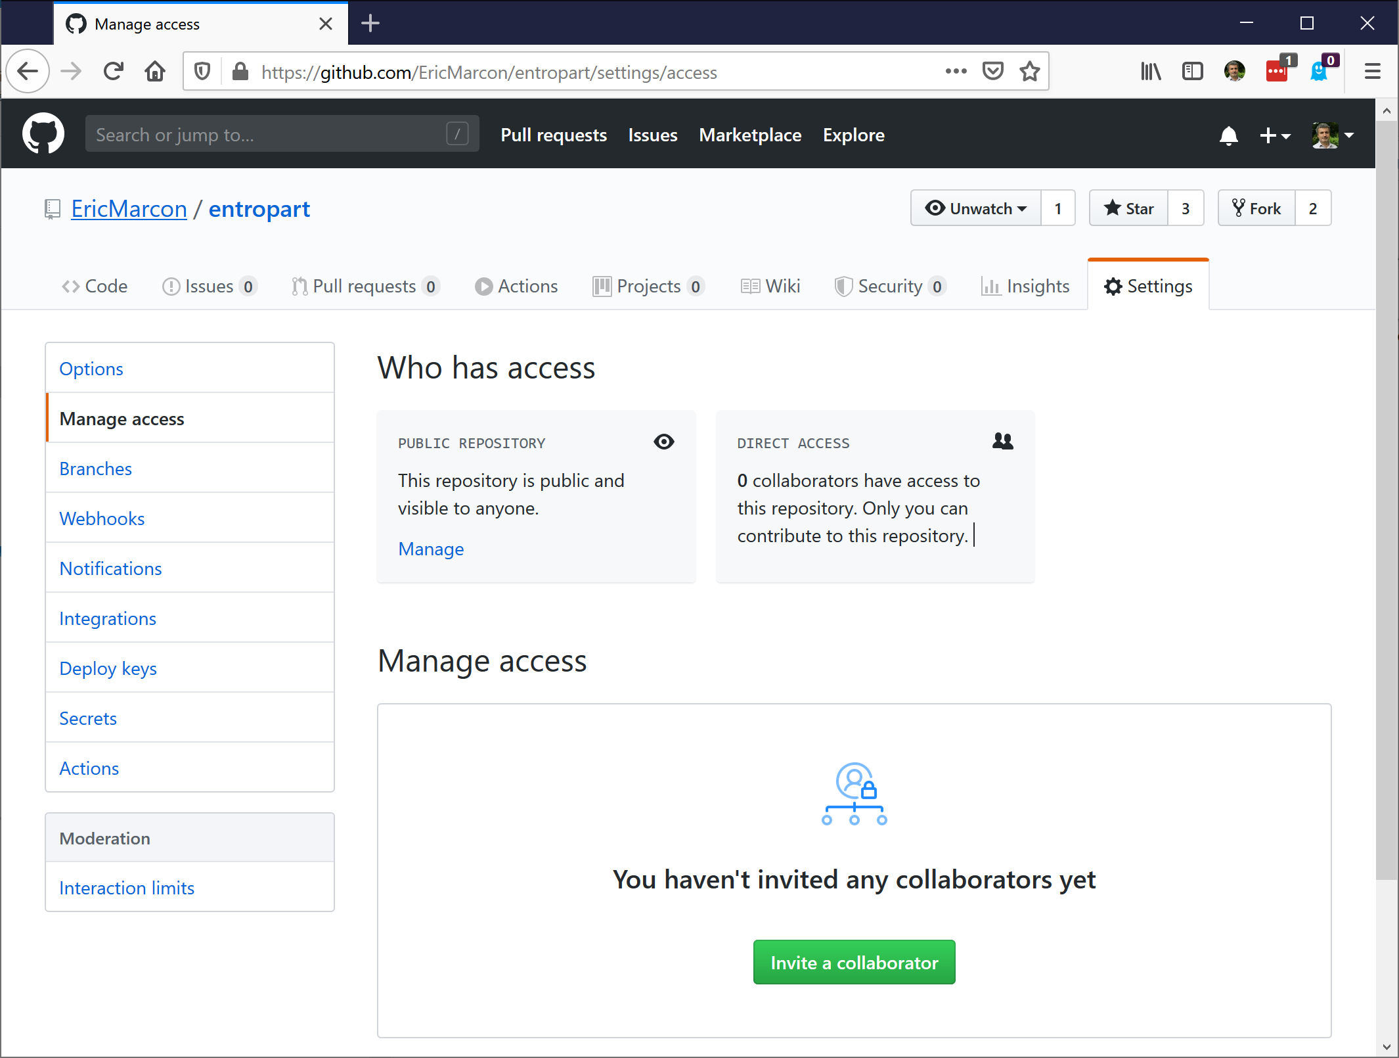Image resolution: width=1399 pixels, height=1058 pixels.
Task: Open the entropart repository link
Action: [x=259, y=209]
